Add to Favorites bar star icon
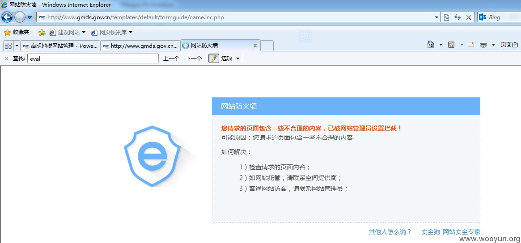The width and height of the screenshot is (521, 243). tap(42, 32)
